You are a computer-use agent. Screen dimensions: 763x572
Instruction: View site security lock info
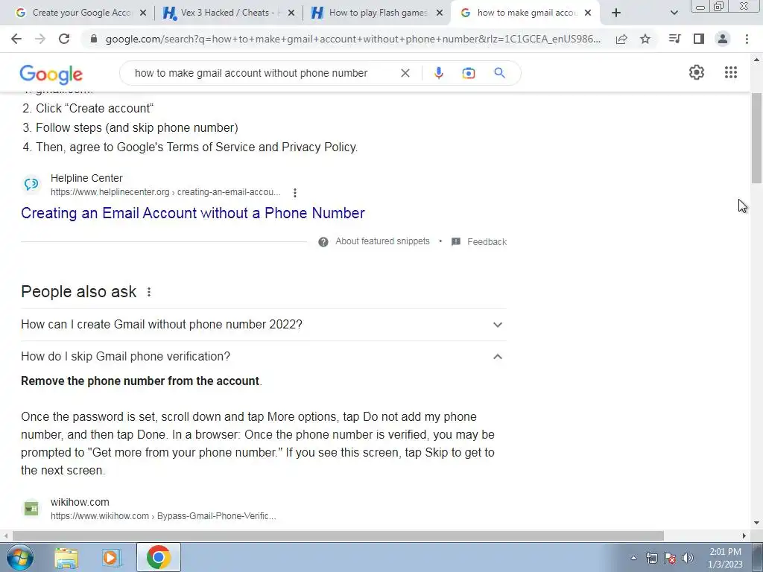(x=94, y=39)
